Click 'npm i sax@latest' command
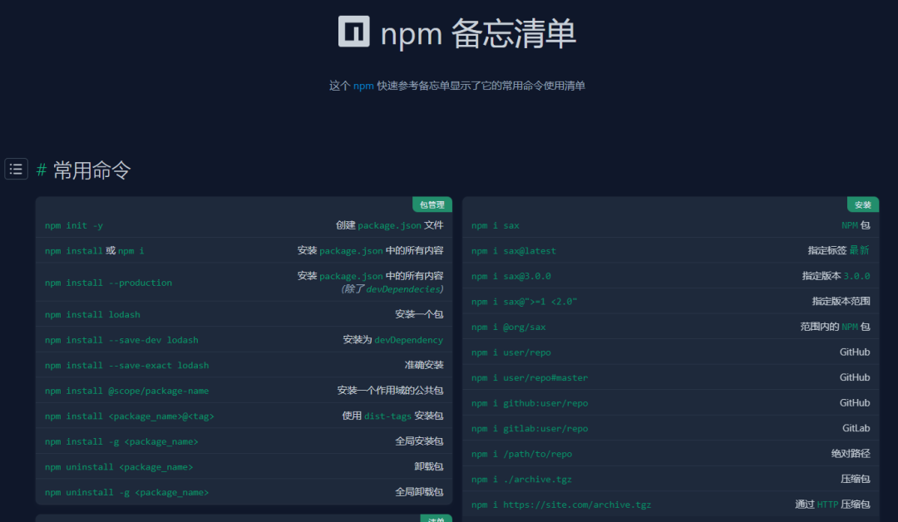The width and height of the screenshot is (898, 522). click(x=514, y=251)
